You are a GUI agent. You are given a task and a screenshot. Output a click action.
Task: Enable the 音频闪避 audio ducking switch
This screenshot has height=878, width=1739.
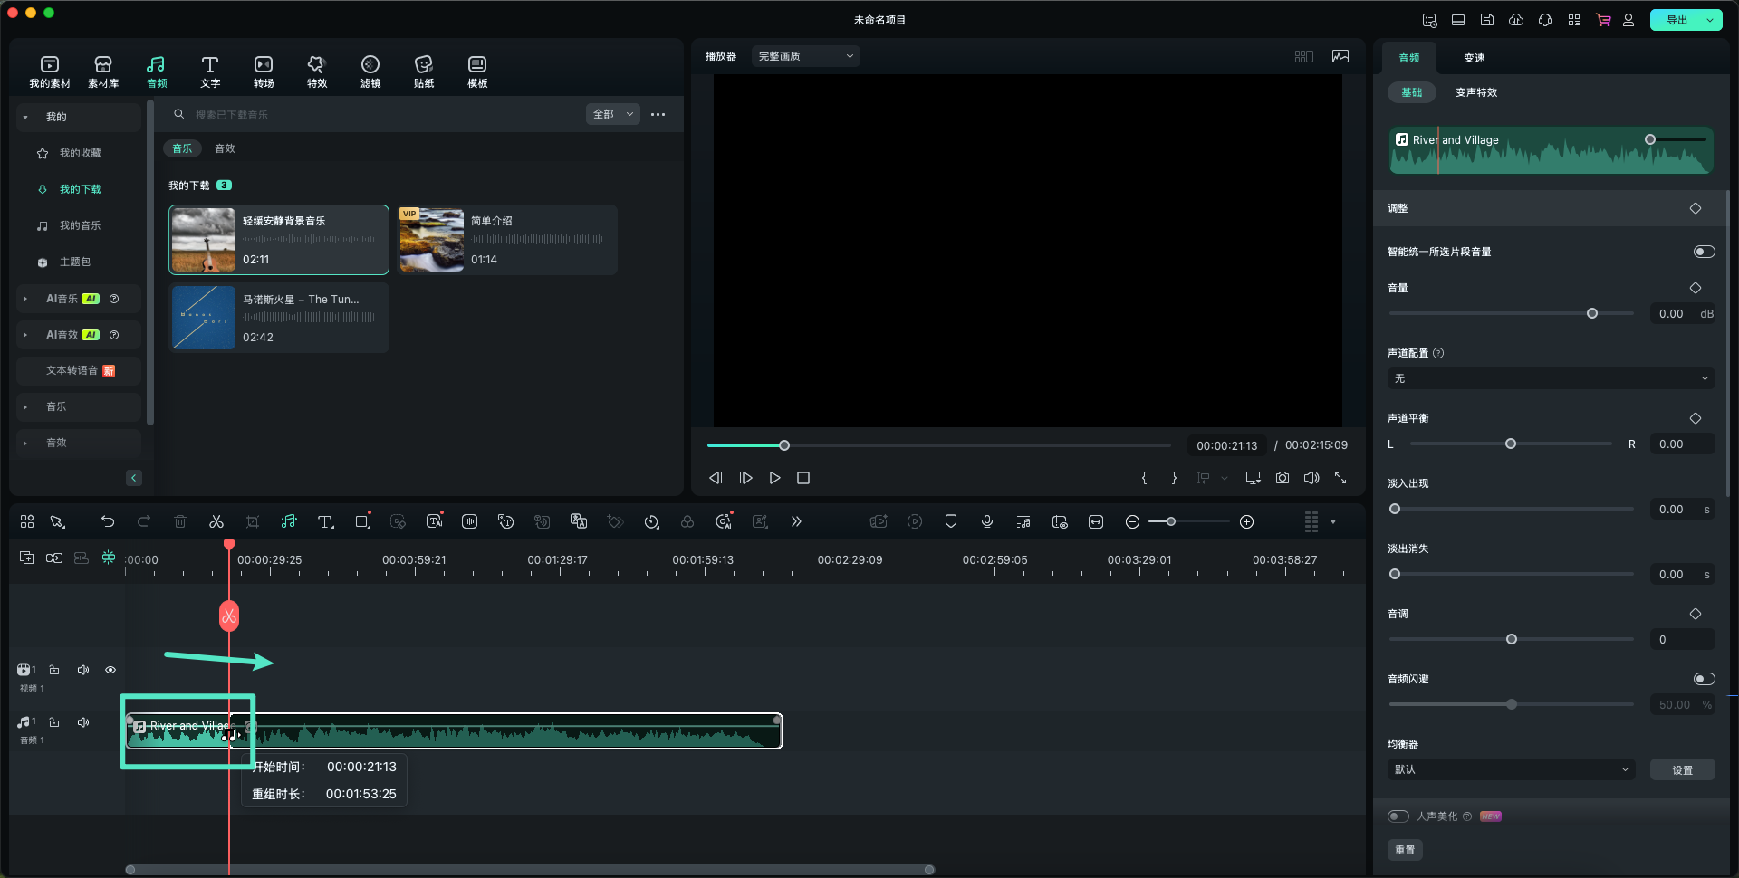(1704, 679)
